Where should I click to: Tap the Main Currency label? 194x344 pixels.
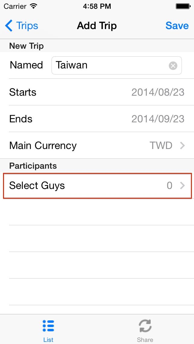pos(43,146)
